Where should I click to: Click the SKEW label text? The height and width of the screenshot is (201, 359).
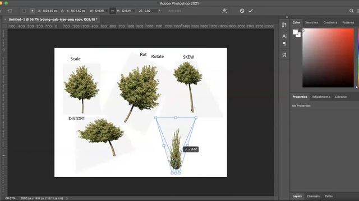point(188,57)
